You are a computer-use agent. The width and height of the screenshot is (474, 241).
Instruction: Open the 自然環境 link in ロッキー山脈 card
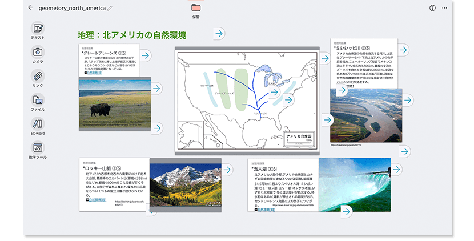(97, 200)
